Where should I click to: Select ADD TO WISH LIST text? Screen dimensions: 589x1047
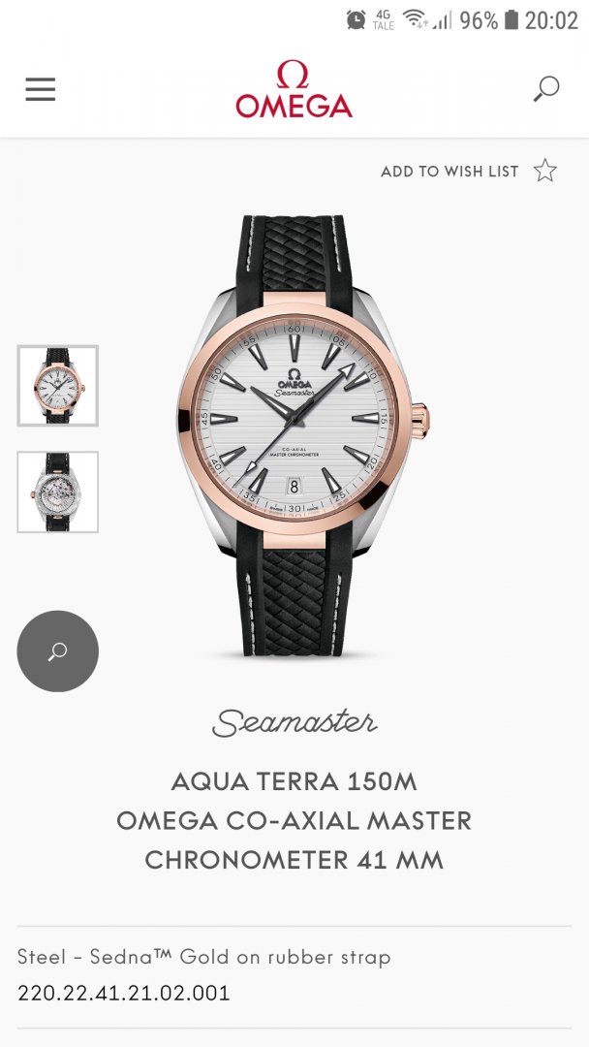pyautogui.click(x=449, y=172)
